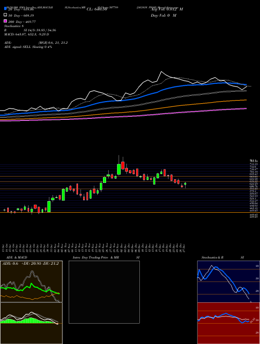260x344 pixels.
Task: Open the MACD histogram panel with green bars
Action: (31, 323)
